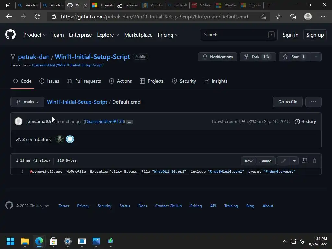The height and width of the screenshot is (249, 332).
Task: Open Edge Settings and more menu
Action: pyautogui.click(x=323, y=17)
